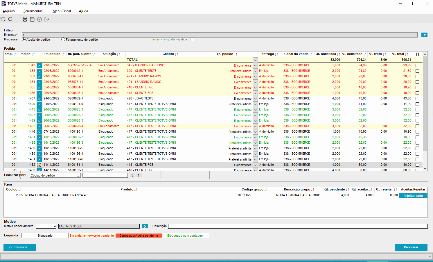Expand Tp. pedido dropdown for order 1461
Image resolution: width=433 pixels, height=262 pixels.
tap(255, 159)
